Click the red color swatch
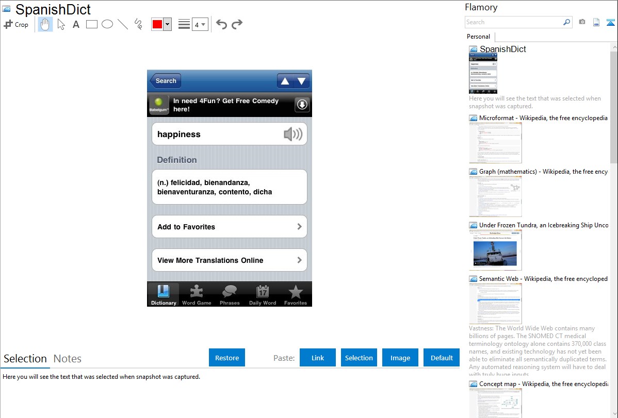Image resolution: width=618 pixels, height=418 pixels. coord(157,24)
